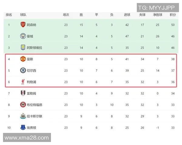The height and width of the screenshot is (145, 182).
Task: Sort by the 排名 rank column header
Action: [9, 15]
